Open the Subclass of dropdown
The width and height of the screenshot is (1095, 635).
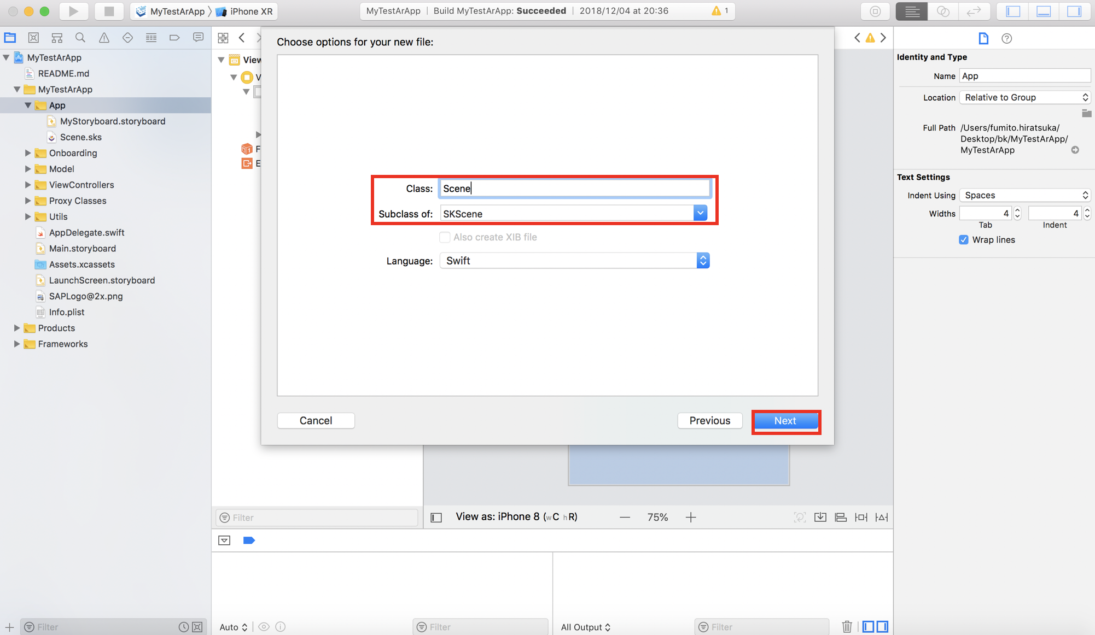[x=700, y=214]
